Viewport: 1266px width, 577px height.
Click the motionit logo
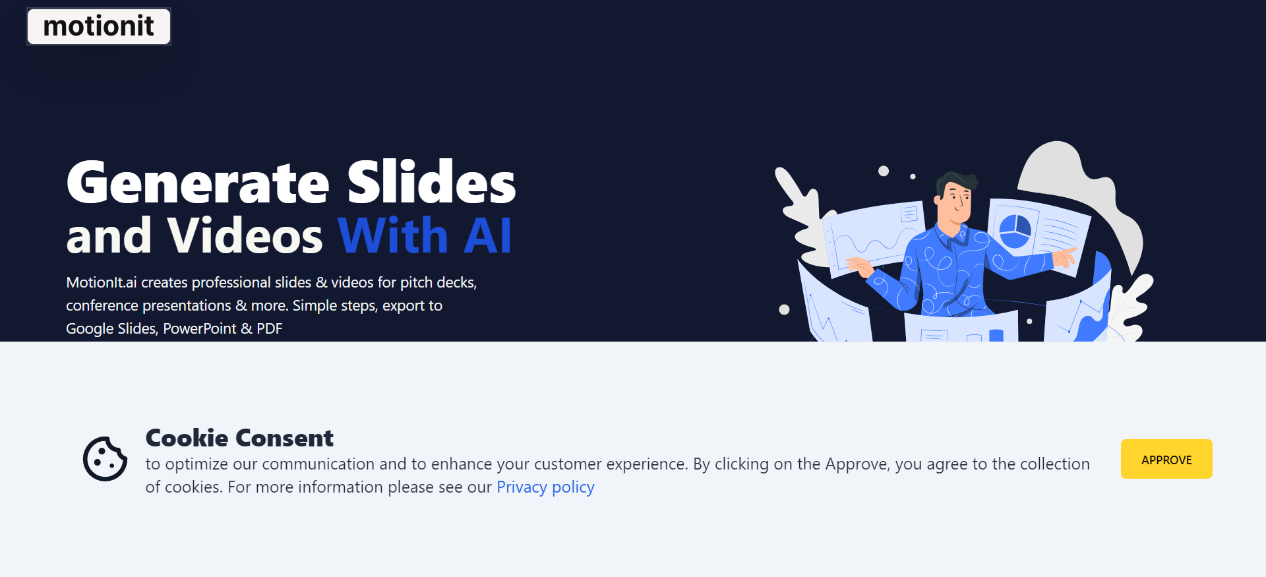pos(99,26)
